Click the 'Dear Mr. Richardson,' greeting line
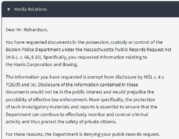 point(27,30)
